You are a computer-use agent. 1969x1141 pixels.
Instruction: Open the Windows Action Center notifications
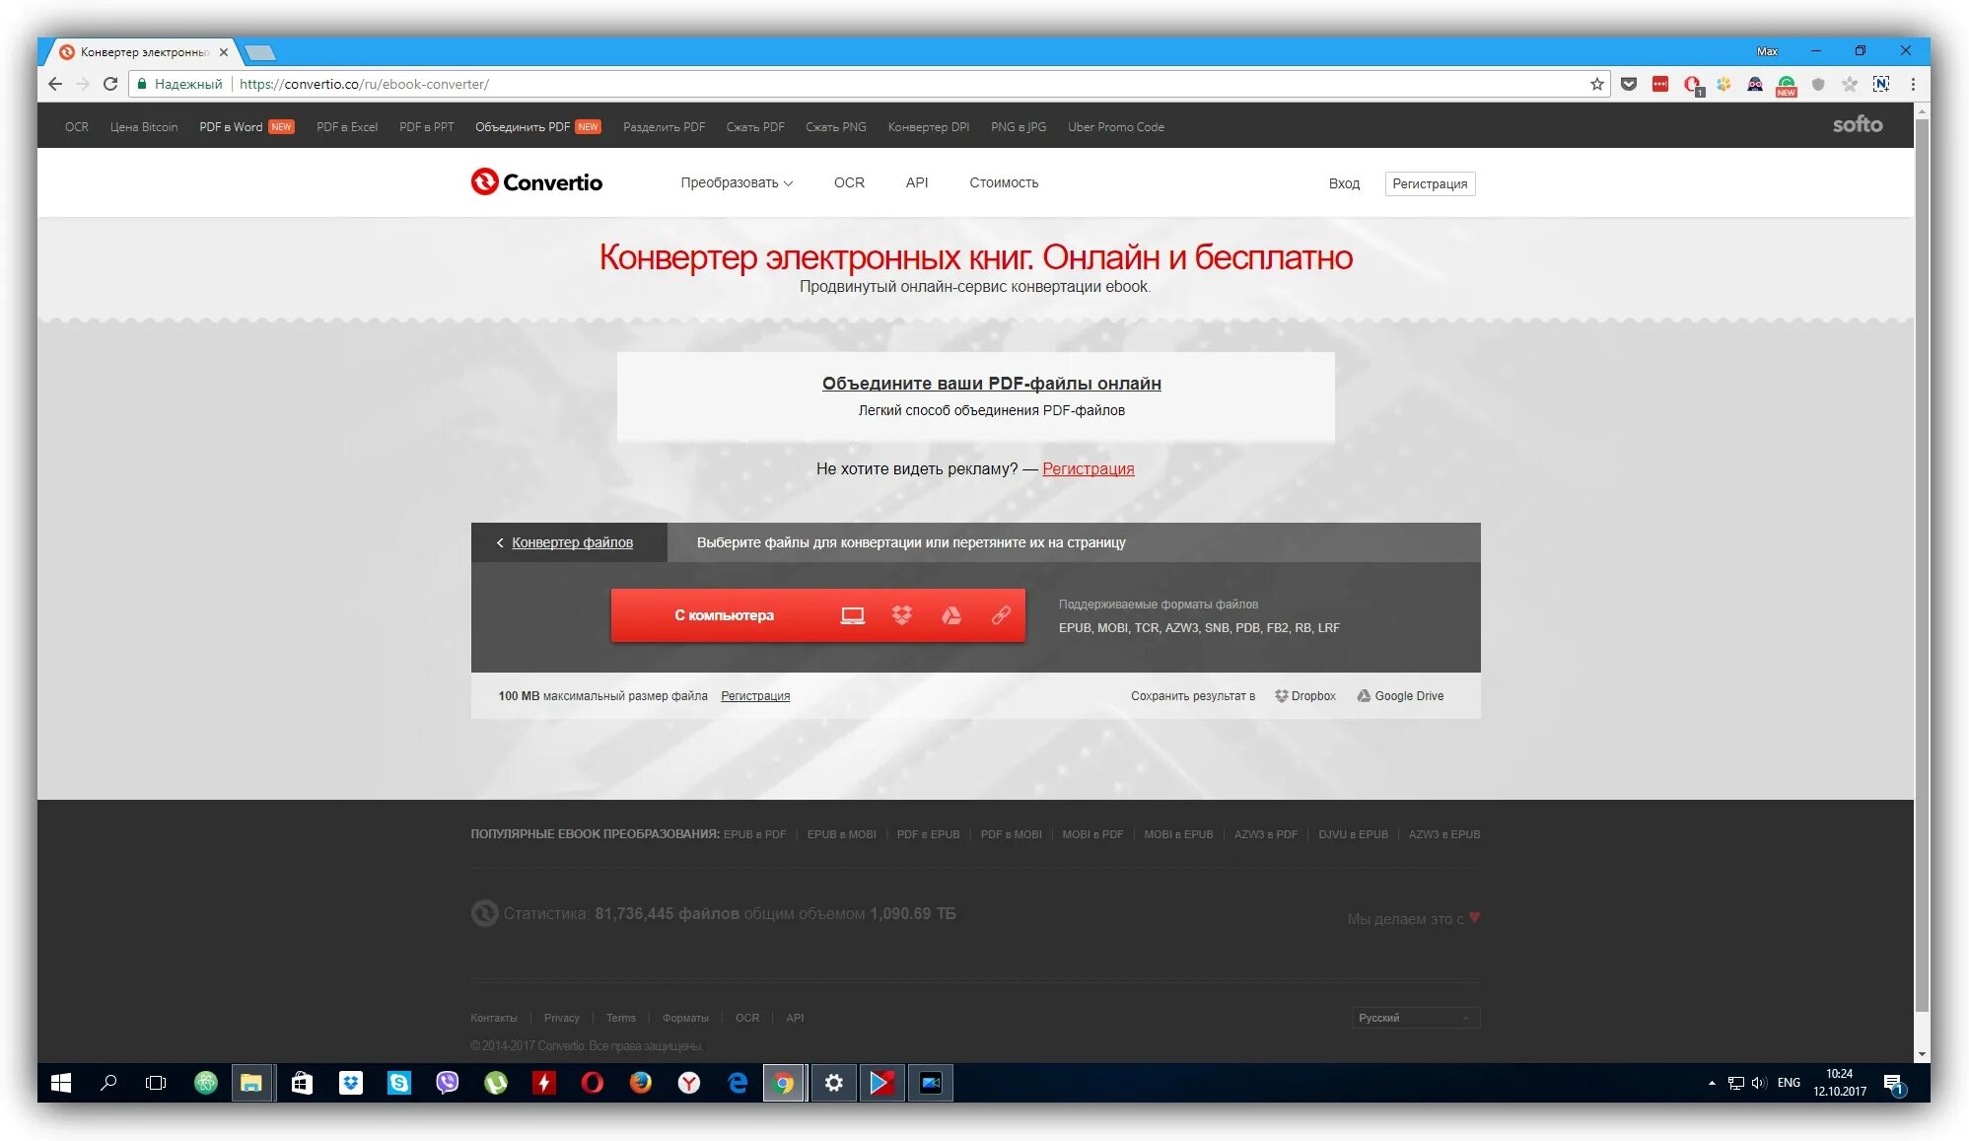coord(1893,1083)
